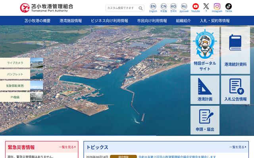Open the パンフレット side link

[x=15, y=74]
